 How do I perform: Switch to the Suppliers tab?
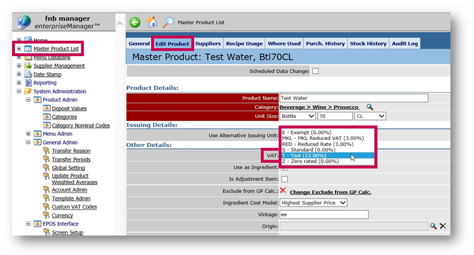pyautogui.click(x=208, y=44)
